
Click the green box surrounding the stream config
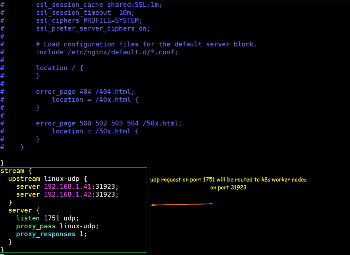[x=147, y=210]
